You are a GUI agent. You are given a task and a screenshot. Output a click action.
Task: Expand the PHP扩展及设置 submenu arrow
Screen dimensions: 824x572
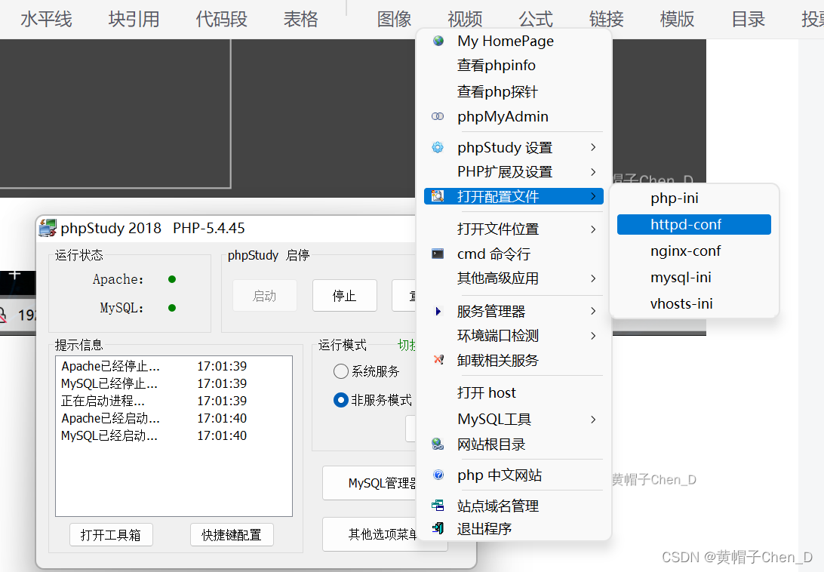(593, 172)
